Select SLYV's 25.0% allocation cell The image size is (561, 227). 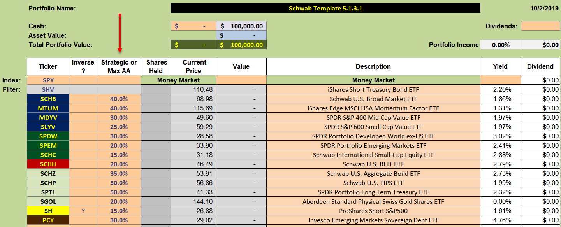[x=119, y=127]
